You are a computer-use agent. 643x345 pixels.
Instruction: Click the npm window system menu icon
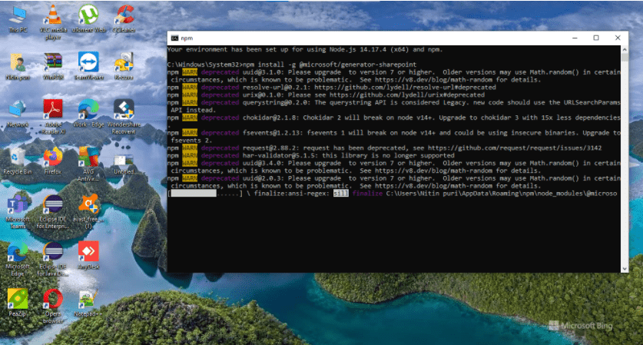click(x=174, y=38)
